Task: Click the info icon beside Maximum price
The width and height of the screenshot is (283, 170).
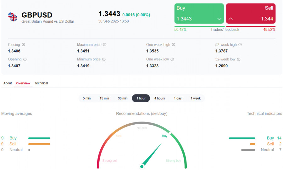Action: coord(105,45)
